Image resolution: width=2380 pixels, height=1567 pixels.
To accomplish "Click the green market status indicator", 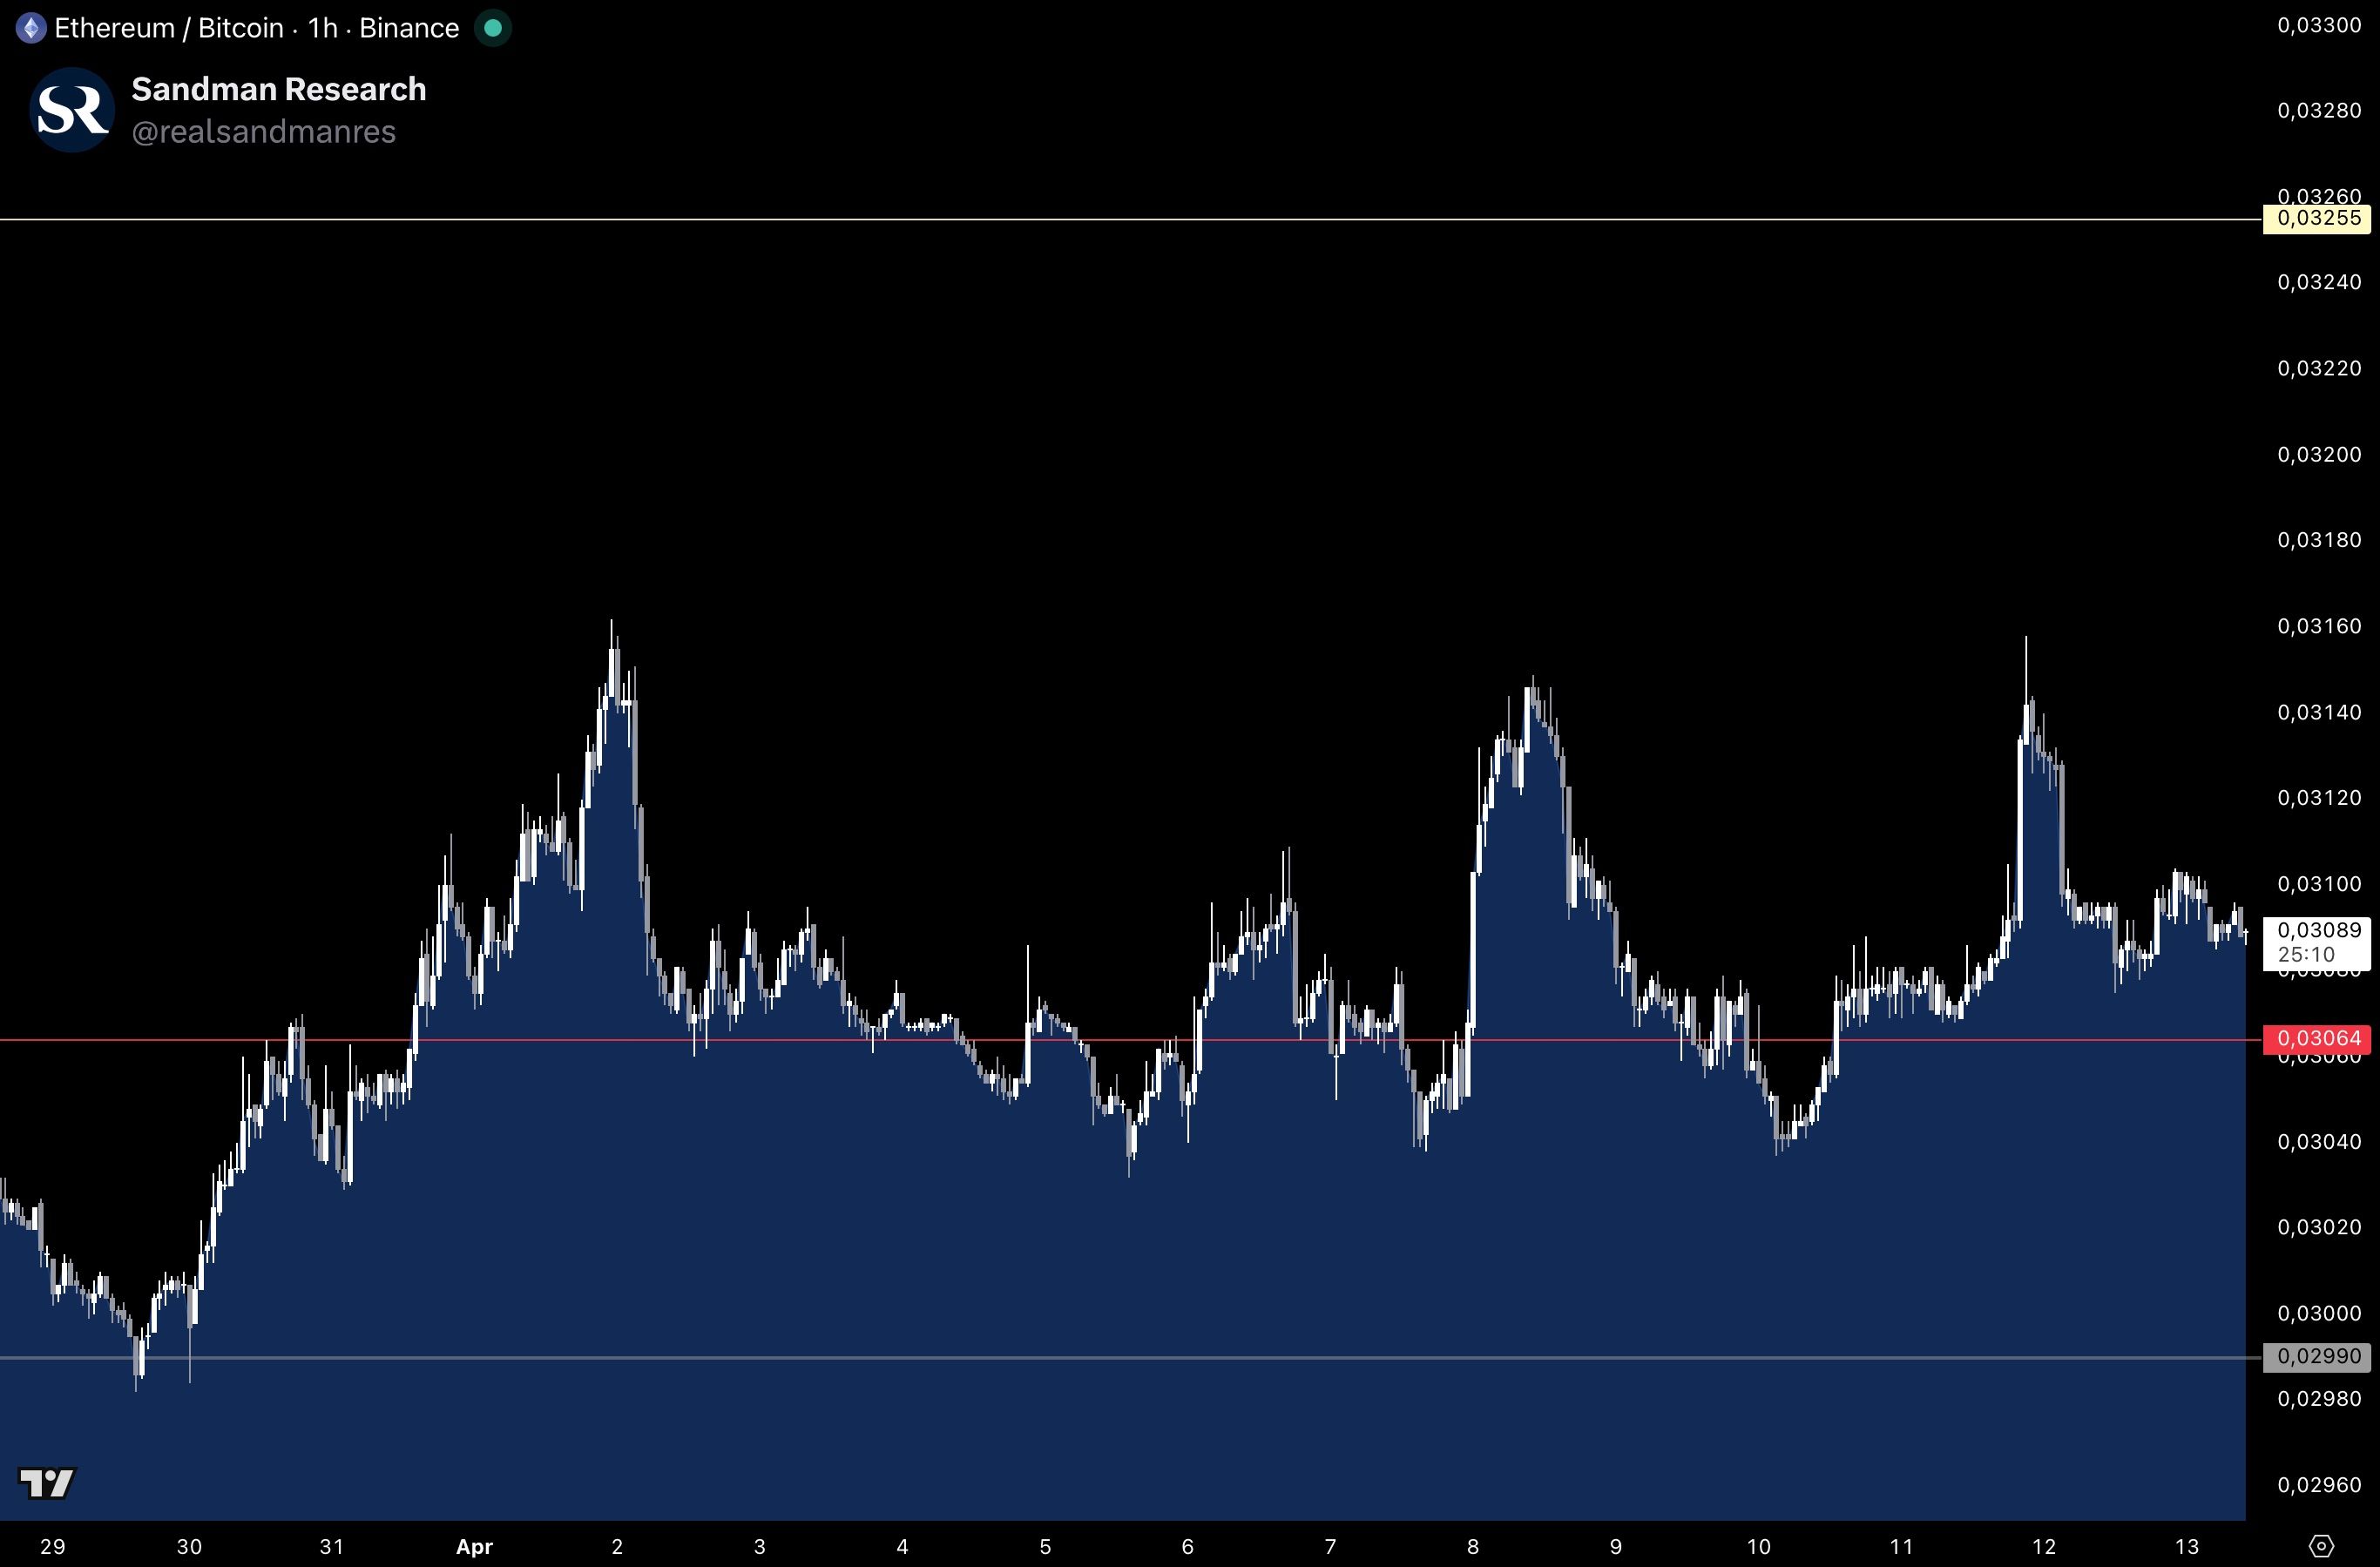I will tap(492, 28).
